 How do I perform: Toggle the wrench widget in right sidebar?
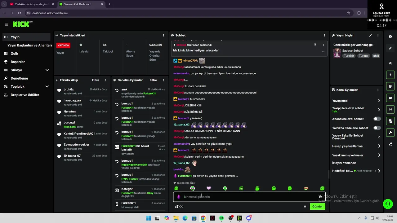point(390,133)
